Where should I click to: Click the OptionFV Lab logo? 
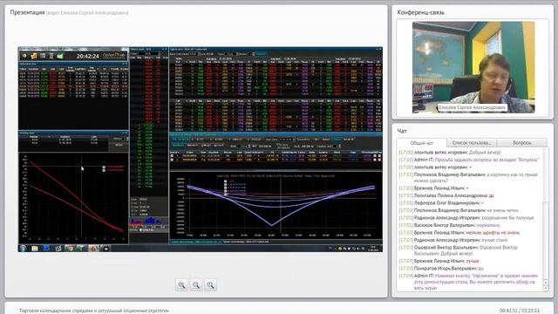[x=114, y=56]
